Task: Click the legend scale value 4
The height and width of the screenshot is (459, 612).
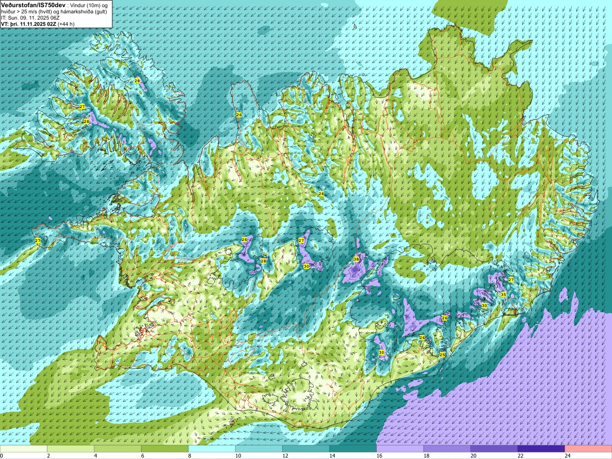Action: coord(96,456)
